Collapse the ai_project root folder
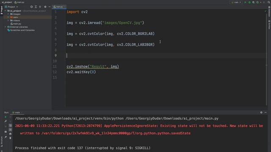The height and width of the screenshot is (152, 271). (6, 11)
